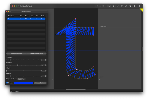This screenshot has height=99, width=148.
Task: Click the X Height (500) metric label
Action: [x=103, y=26]
